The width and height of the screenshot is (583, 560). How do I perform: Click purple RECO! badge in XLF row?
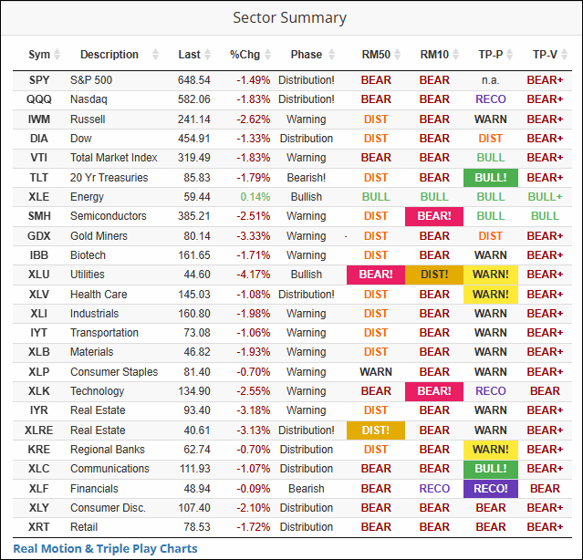point(491,488)
